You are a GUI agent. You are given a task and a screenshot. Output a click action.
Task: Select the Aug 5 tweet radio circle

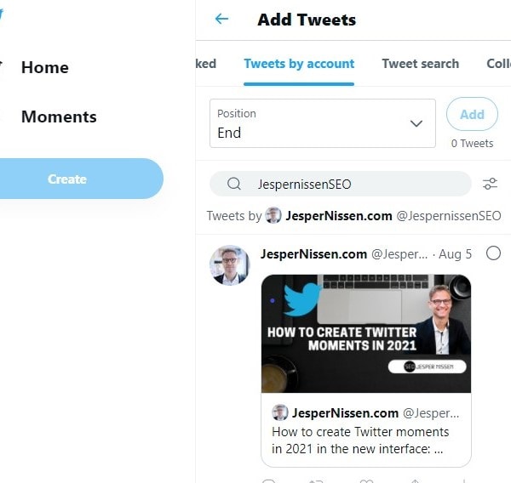pos(493,253)
